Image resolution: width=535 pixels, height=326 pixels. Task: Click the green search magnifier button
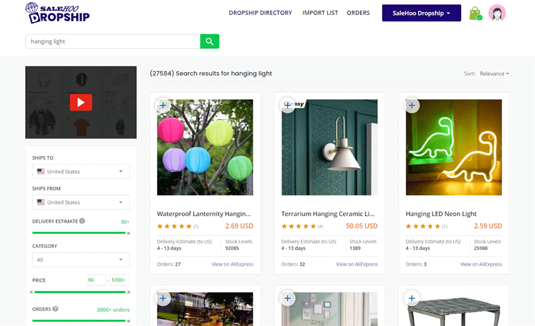[209, 42]
